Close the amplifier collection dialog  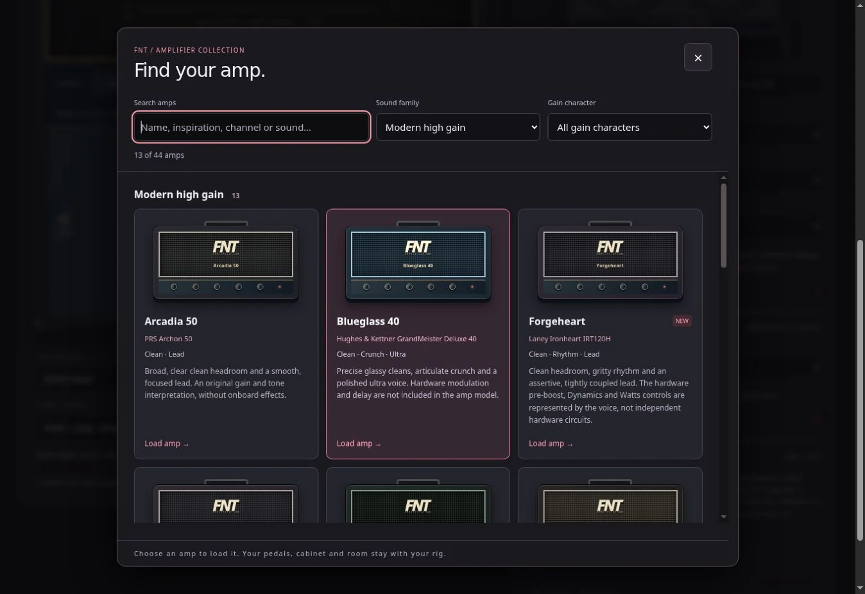tap(698, 58)
